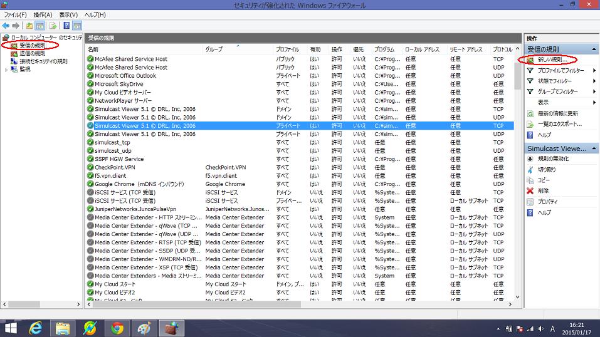Click the rules list horizontal scrollbar right arrow
Screen dimensions: 600x337
510,304
